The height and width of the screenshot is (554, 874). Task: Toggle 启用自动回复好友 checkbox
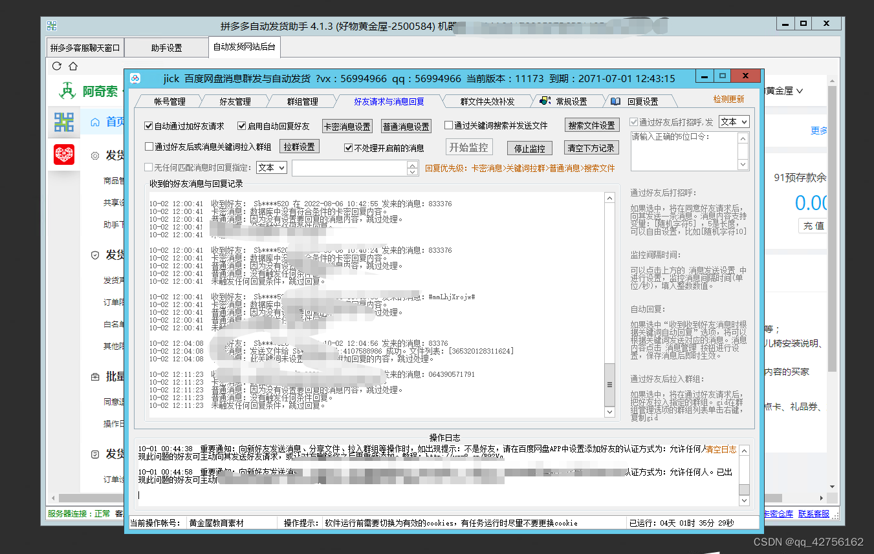click(x=242, y=126)
